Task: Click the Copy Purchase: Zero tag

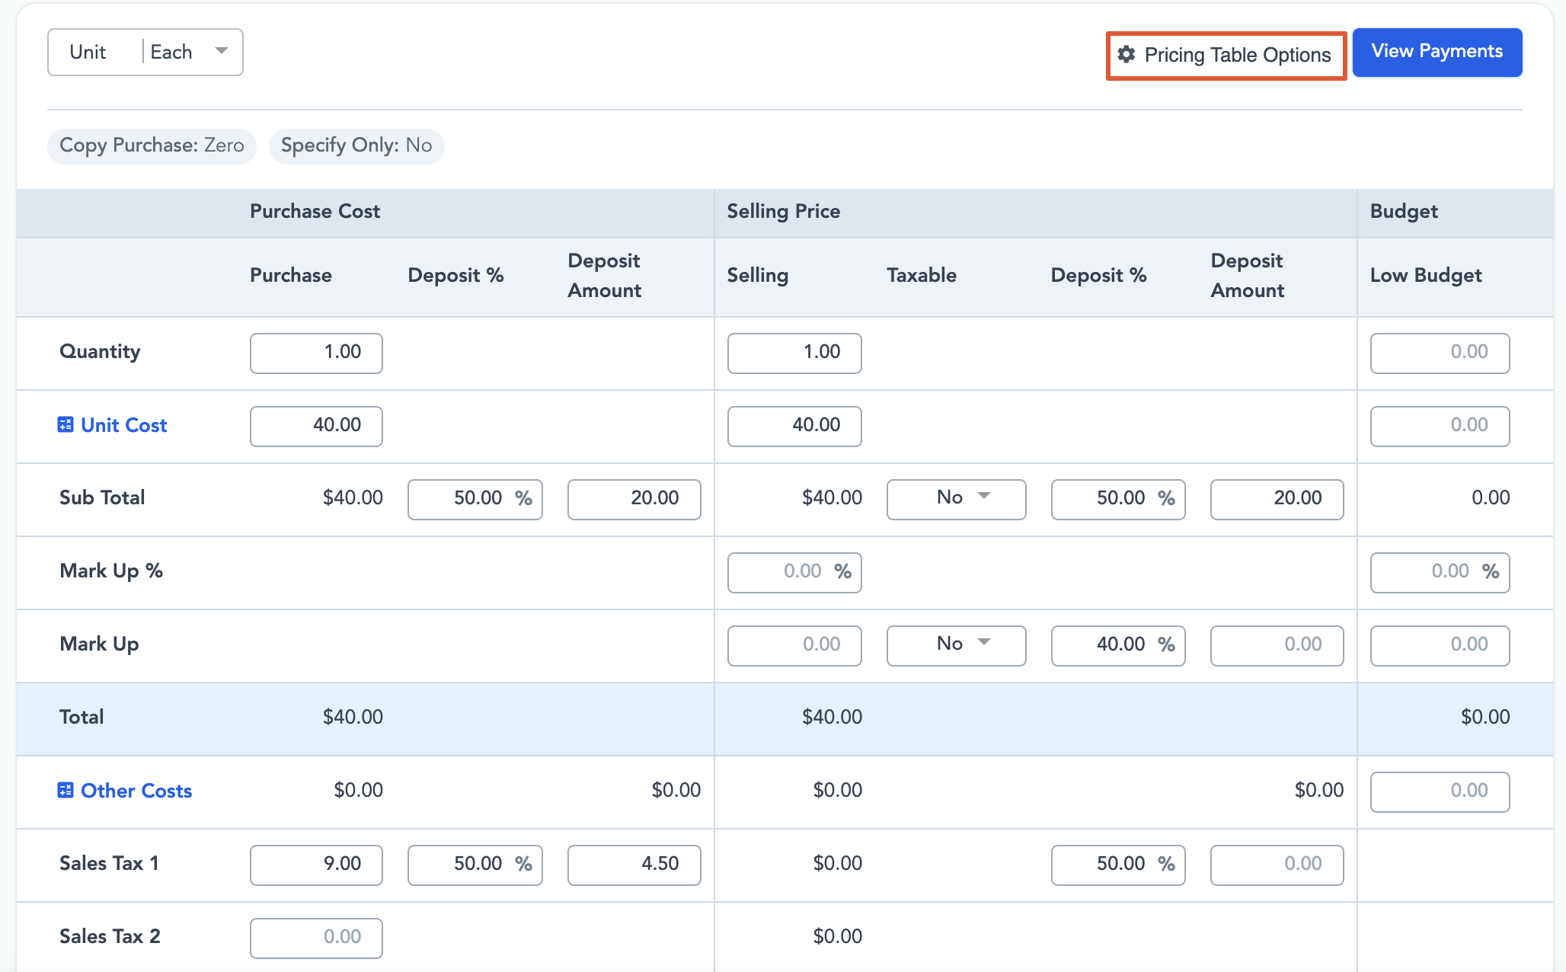Action: [x=152, y=145]
